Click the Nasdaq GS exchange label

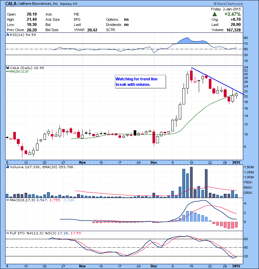point(69,4)
